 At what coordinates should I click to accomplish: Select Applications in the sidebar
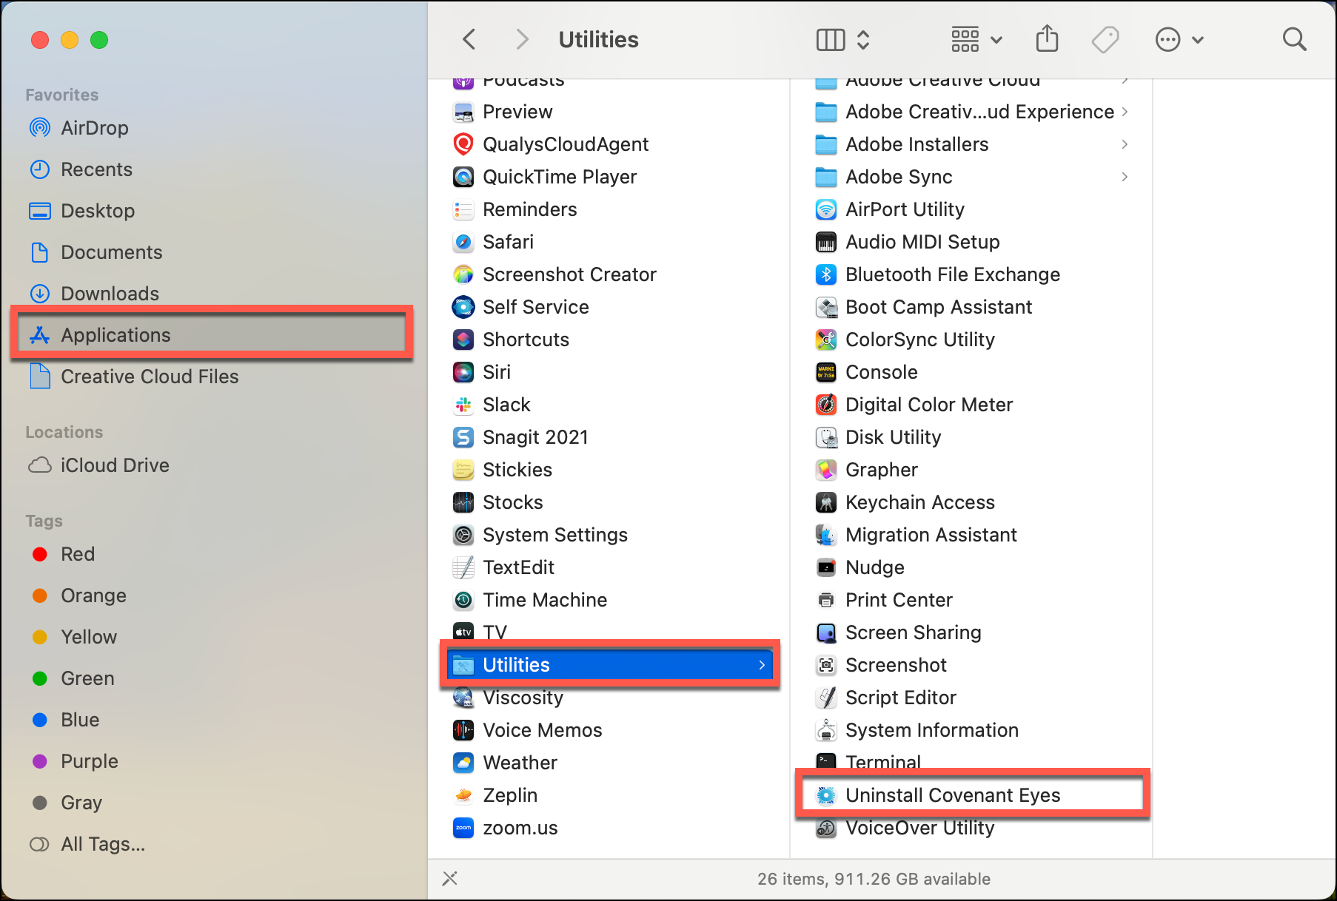212,335
